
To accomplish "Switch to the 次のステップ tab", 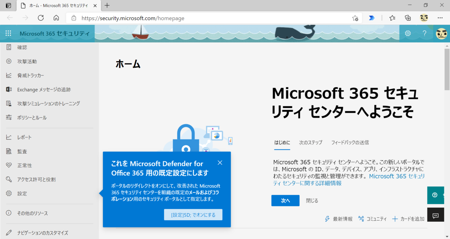I will (310, 142).
